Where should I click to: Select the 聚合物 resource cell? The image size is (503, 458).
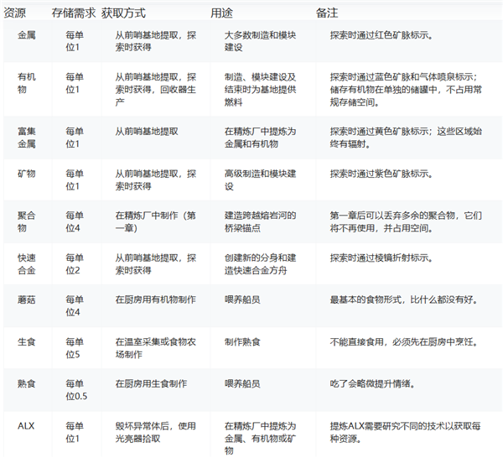(x=27, y=221)
